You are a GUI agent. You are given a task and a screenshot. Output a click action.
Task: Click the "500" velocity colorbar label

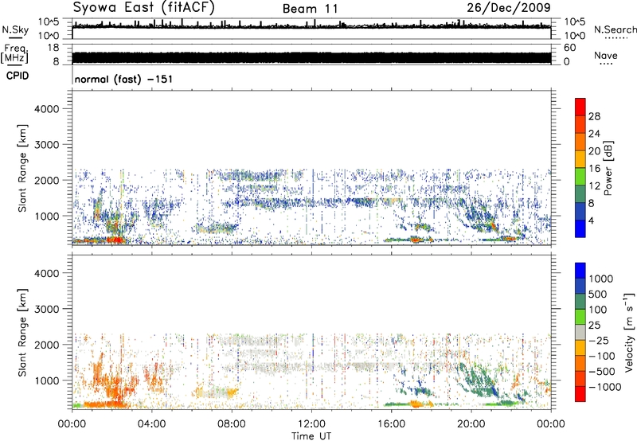597,295
